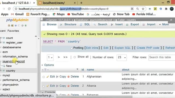Click the log out icon beside the home icon
This screenshot has width=175, height=98.
12,25
